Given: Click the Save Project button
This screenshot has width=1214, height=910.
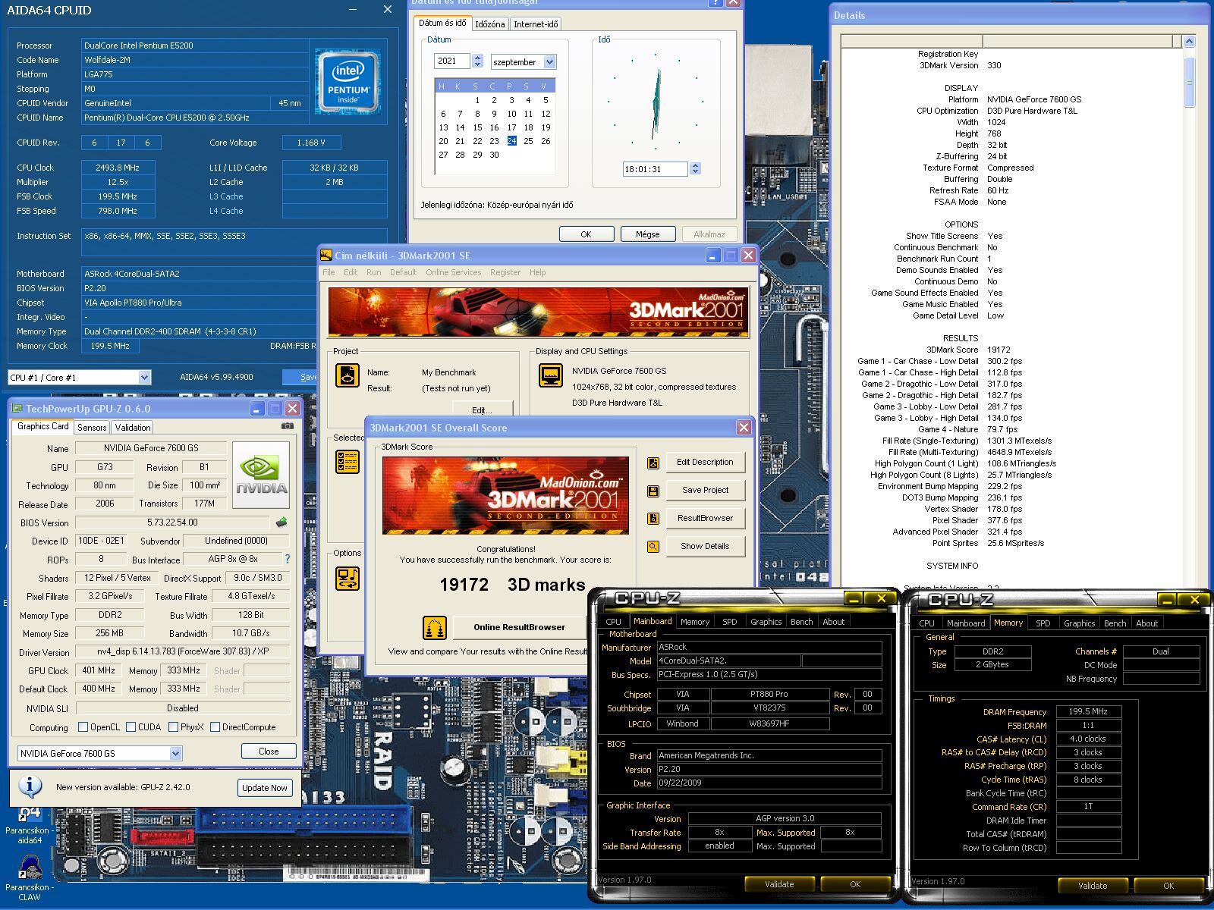Looking at the screenshot, I should pyautogui.click(x=706, y=491).
